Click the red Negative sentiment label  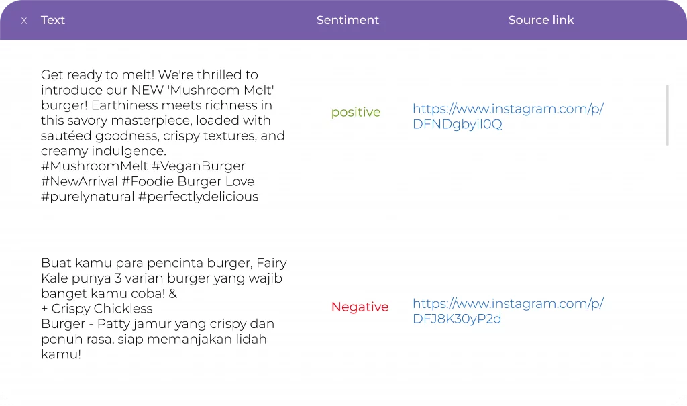[x=360, y=307]
